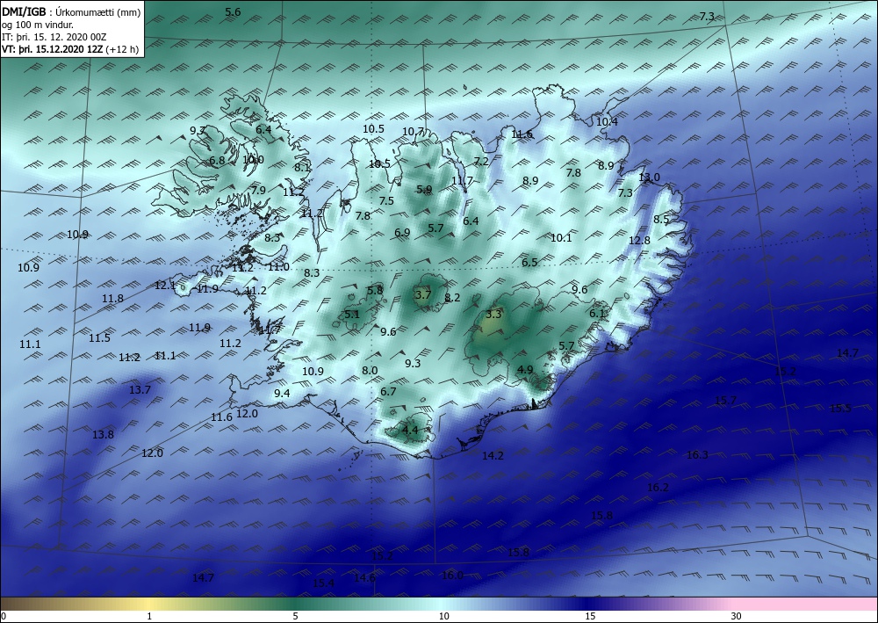Screen dimensions: 878x623
Task: Click the initial time 'IT: þri. 15. 12. 2020 00Z'
Action: click(54, 36)
